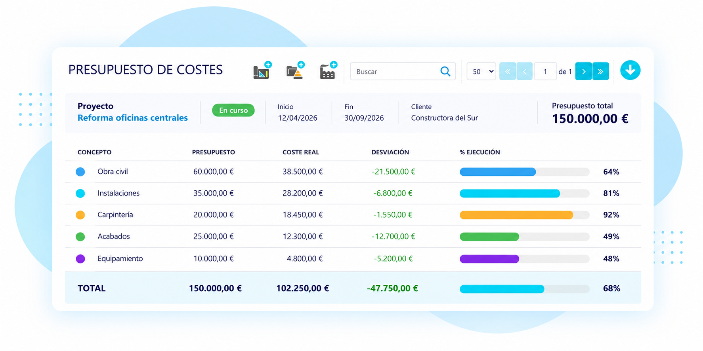Go to the previous page

pos(524,72)
